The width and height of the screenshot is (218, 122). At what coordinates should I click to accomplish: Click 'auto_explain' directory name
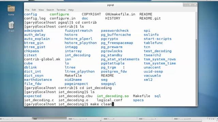pyautogui.click(x=37, y=39)
